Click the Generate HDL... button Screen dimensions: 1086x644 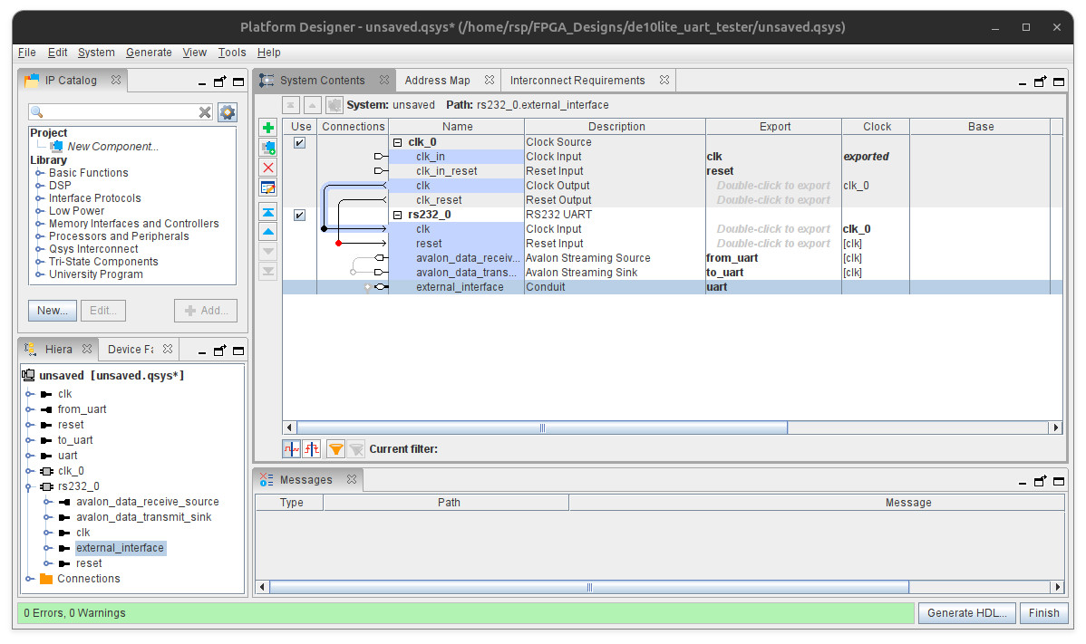[x=966, y=613]
